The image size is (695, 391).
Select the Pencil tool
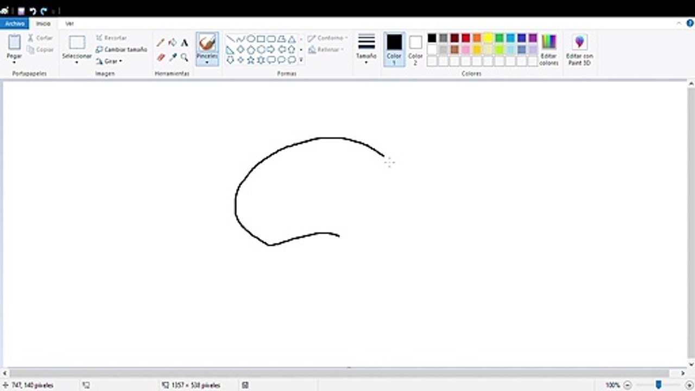(161, 42)
